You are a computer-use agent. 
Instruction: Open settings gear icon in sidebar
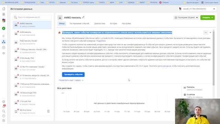(x=4, y=102)
